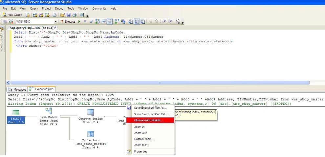The image size is (325, 157).
Task: Click the New Query button
Action: (12, 15)
